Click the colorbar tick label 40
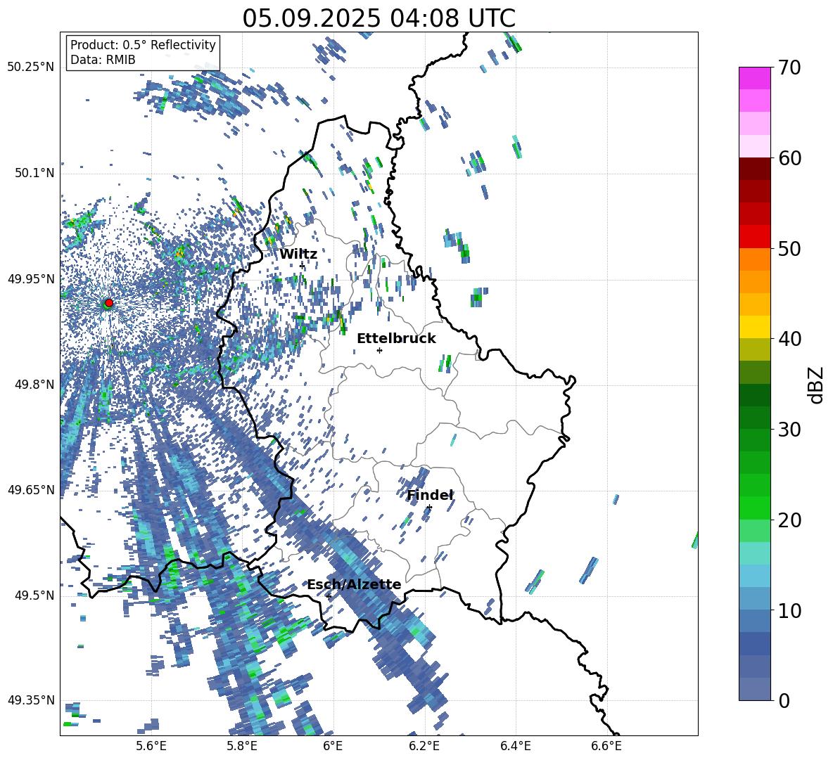The height and width of the screenshot is (760, 833). pos(789,339)
